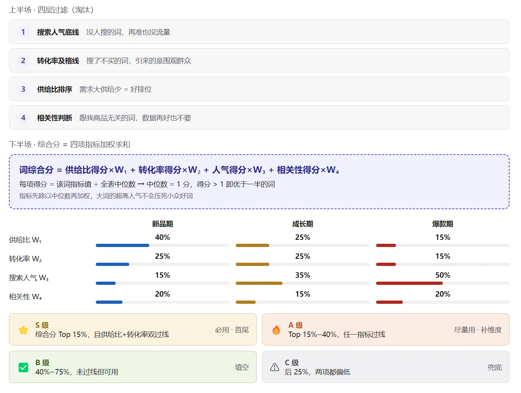Click the 成长期 column header

[x=302, y=224]
